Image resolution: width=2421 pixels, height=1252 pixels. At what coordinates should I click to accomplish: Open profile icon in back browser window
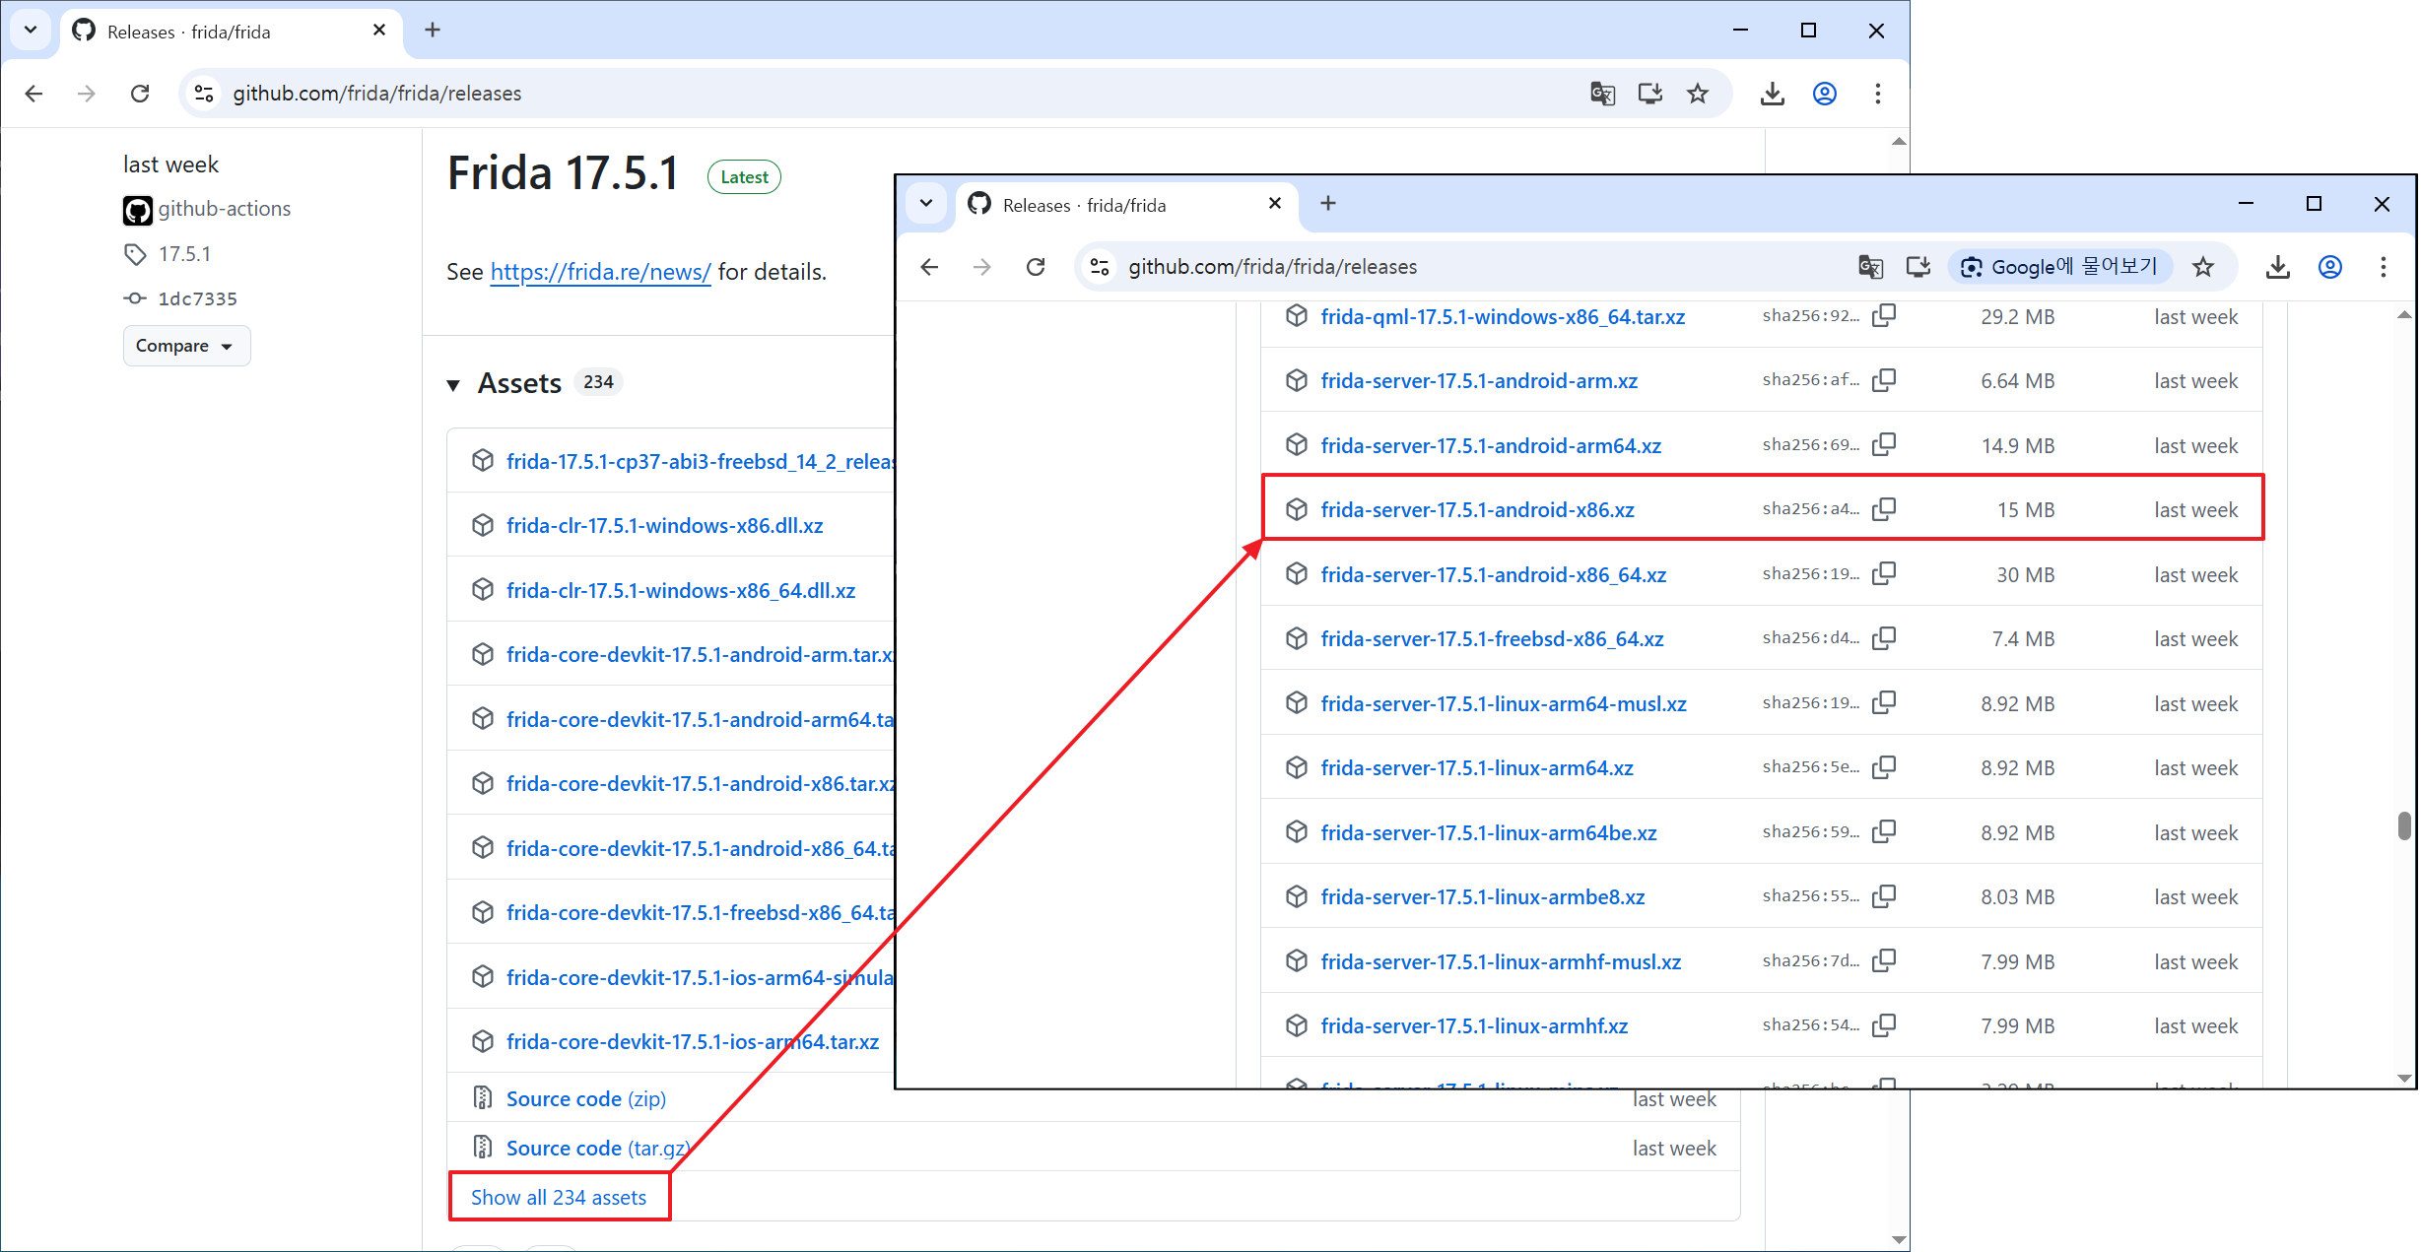1824,94
